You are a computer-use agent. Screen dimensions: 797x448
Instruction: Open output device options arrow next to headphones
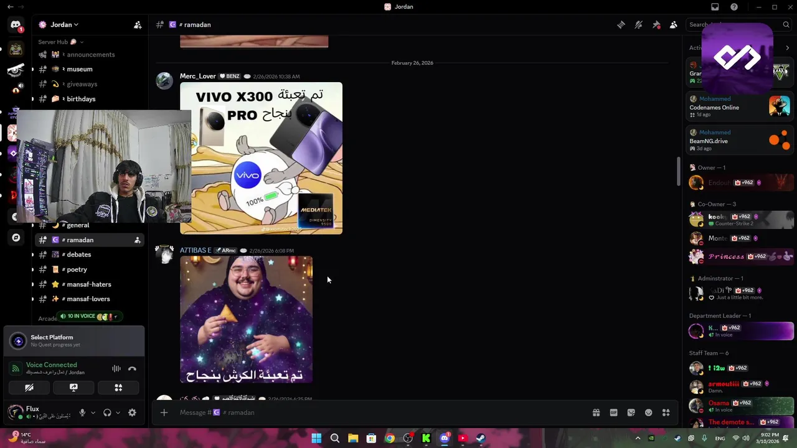pyautogui.click(x=118, y=413)
